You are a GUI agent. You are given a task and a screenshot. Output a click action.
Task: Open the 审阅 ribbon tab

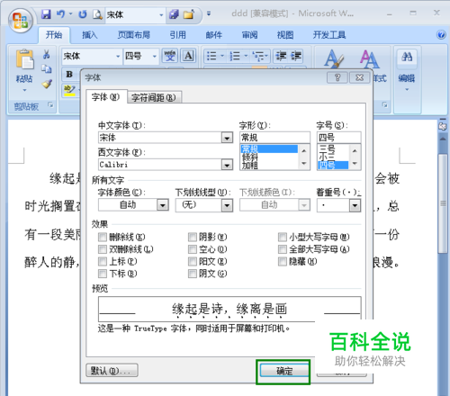pos(249,35)
